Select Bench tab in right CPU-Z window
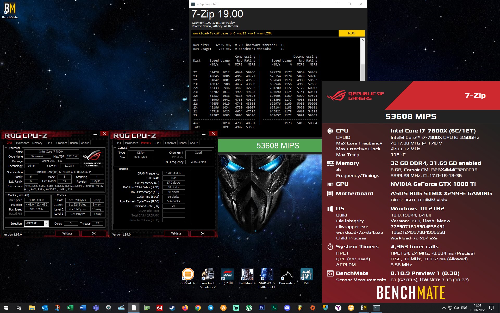Image resolution: width=500 pixels, height=313 pixels. (x=183, y=143)
